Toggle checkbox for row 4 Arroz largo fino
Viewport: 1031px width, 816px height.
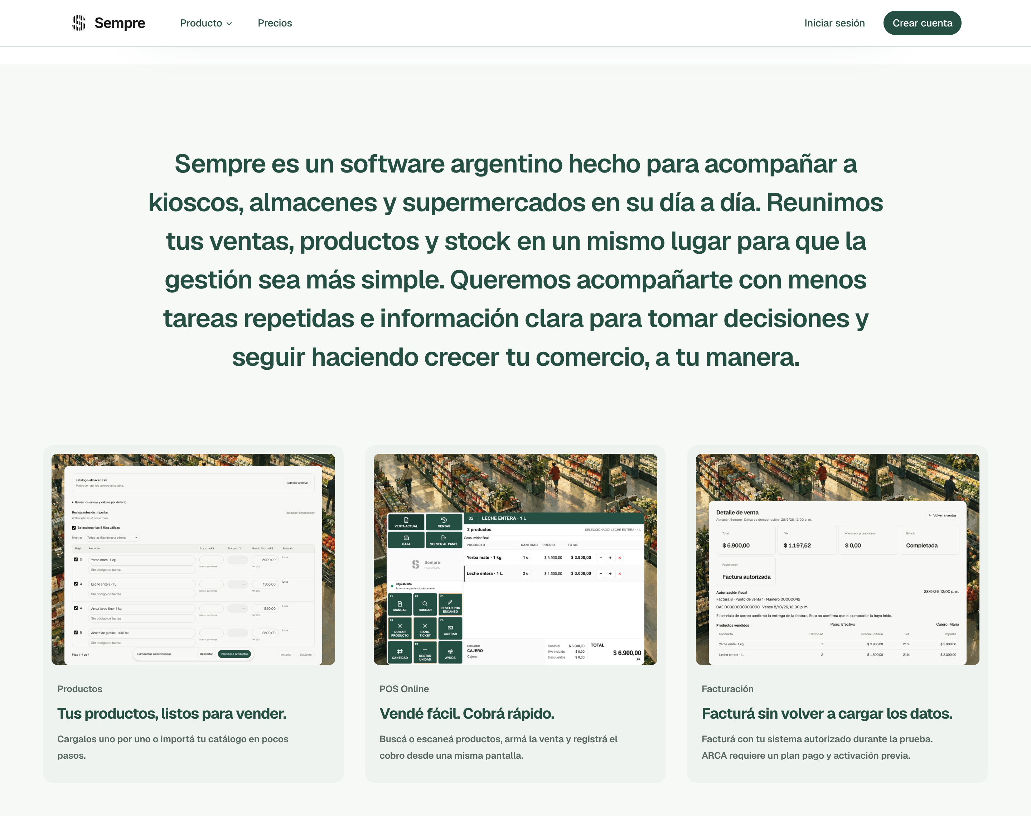click(76, 608)
